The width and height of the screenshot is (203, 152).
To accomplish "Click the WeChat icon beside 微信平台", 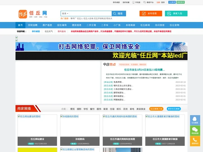I will click(x=144, y=2).
